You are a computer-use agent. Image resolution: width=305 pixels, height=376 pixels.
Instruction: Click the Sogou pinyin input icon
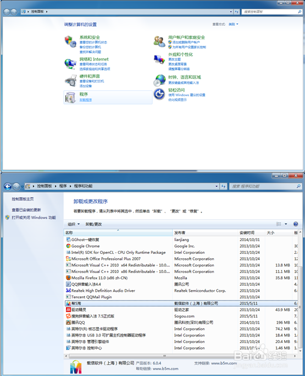click(x=68, y=316)
